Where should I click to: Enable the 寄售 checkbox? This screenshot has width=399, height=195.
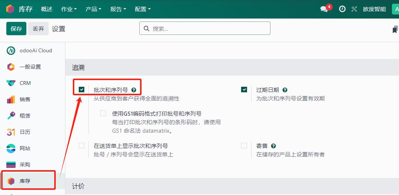point(244,145)
